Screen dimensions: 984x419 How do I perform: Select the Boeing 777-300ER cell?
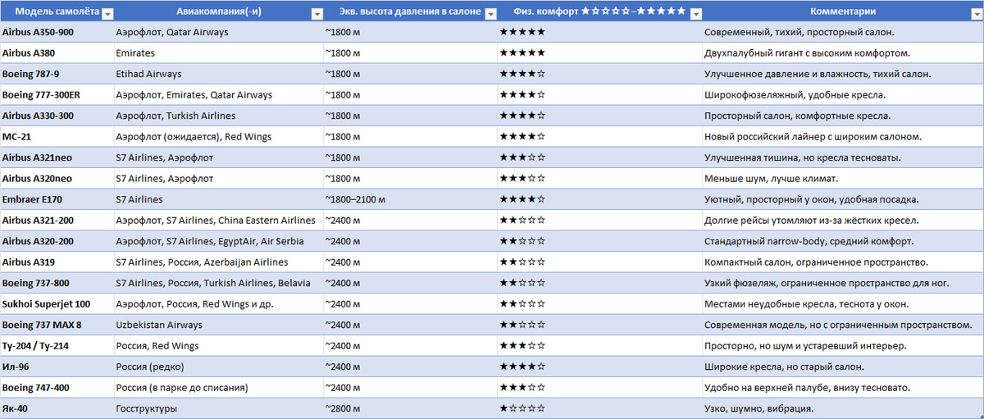point(57,95)
